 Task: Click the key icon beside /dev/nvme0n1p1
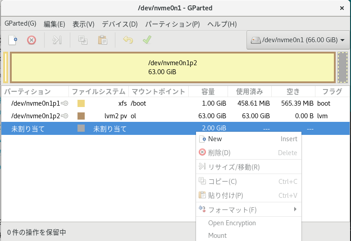[65, 103]
